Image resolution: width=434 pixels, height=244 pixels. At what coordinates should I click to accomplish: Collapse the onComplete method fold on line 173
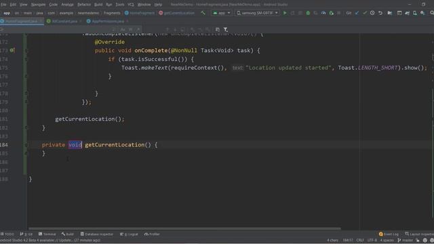(26, 51)
